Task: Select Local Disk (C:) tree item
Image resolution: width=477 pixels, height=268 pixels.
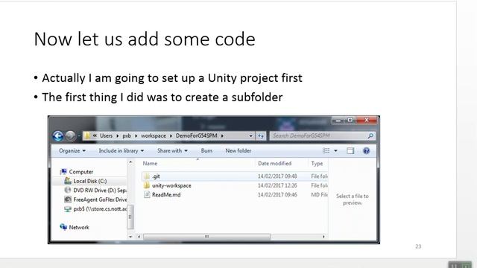Action: (89, 181)
